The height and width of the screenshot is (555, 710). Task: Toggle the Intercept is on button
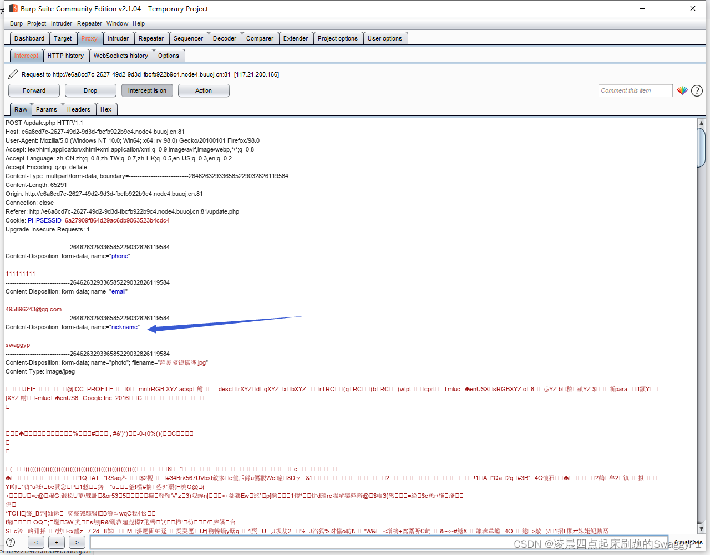pyautogui.click(x=147, y=90)
